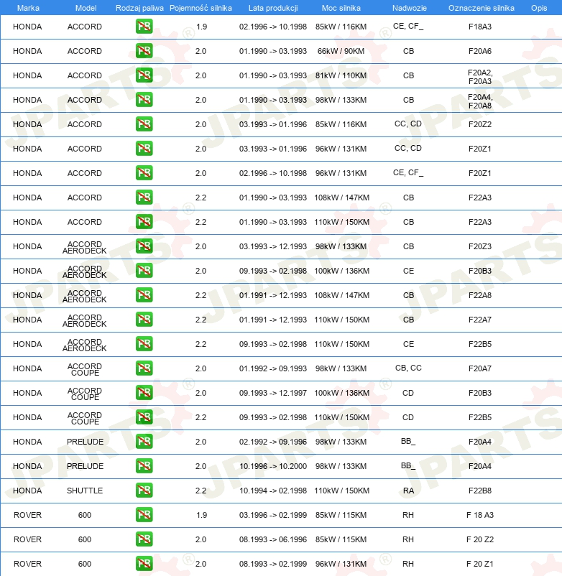Click the Model column header

click(x=86, y=8)
